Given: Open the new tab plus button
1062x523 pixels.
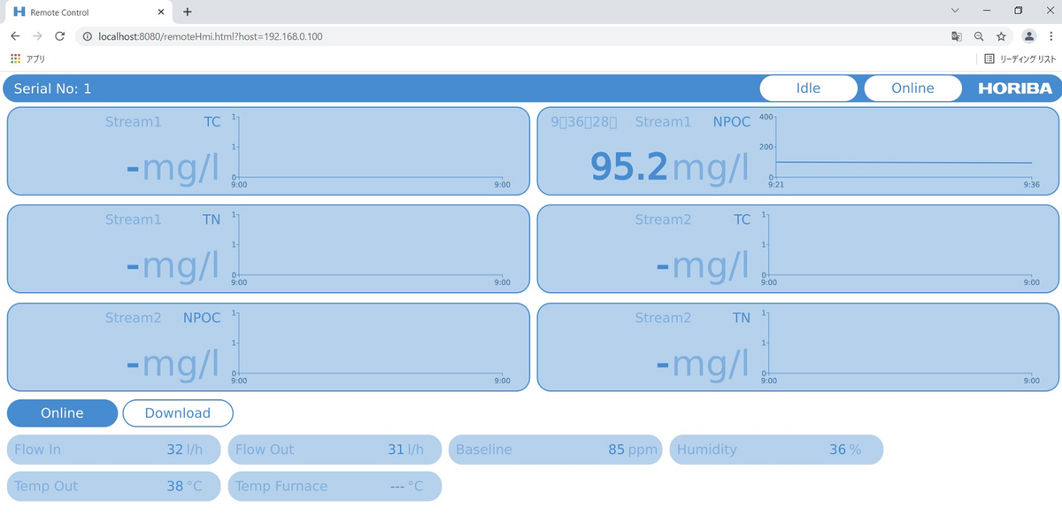Looking at the screenshot, I should 188,12.
